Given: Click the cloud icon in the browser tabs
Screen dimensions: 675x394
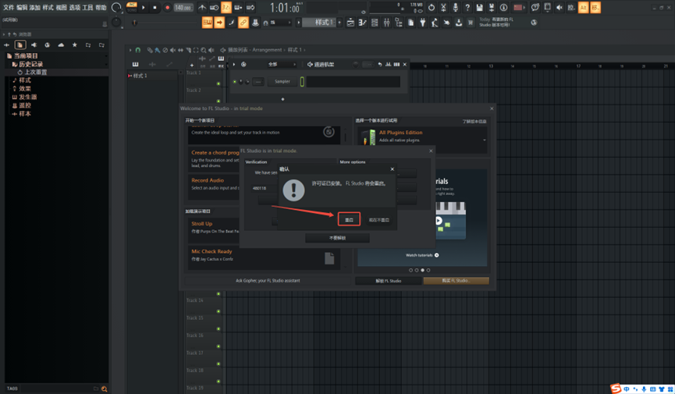Looking at the screenshot, I should pos(61,45).
